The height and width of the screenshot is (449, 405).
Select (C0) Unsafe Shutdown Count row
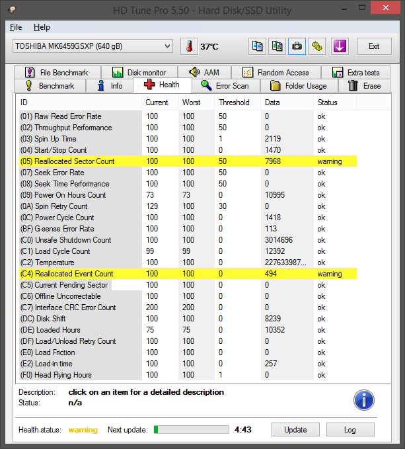pyautogui.click(x=188, y=240)
